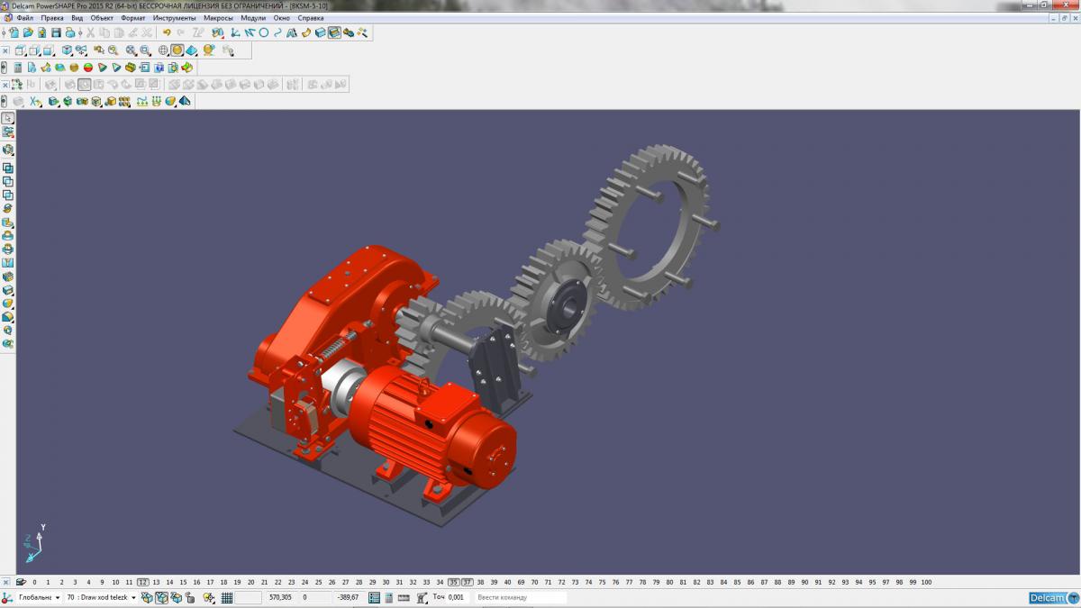Save the model with the floppy disk icon
This screenshot has height=608, width=1081.
(x=56, y=32)
